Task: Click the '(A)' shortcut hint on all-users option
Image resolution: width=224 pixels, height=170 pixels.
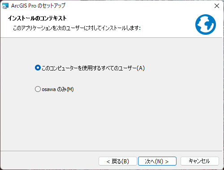Action: 141,68
